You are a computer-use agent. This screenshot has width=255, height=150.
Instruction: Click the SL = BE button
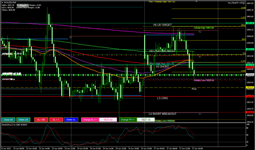[x=41, y=120]
